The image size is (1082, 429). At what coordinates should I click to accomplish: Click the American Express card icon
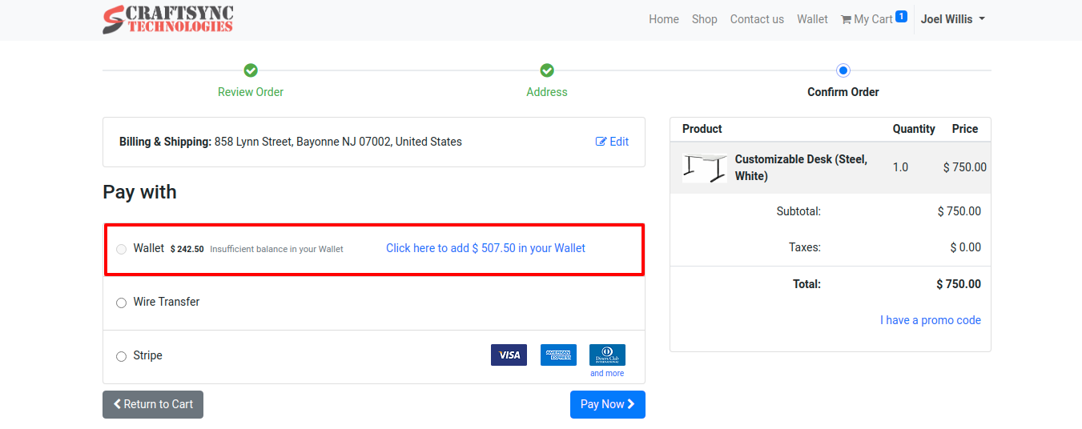pos(558,355)
